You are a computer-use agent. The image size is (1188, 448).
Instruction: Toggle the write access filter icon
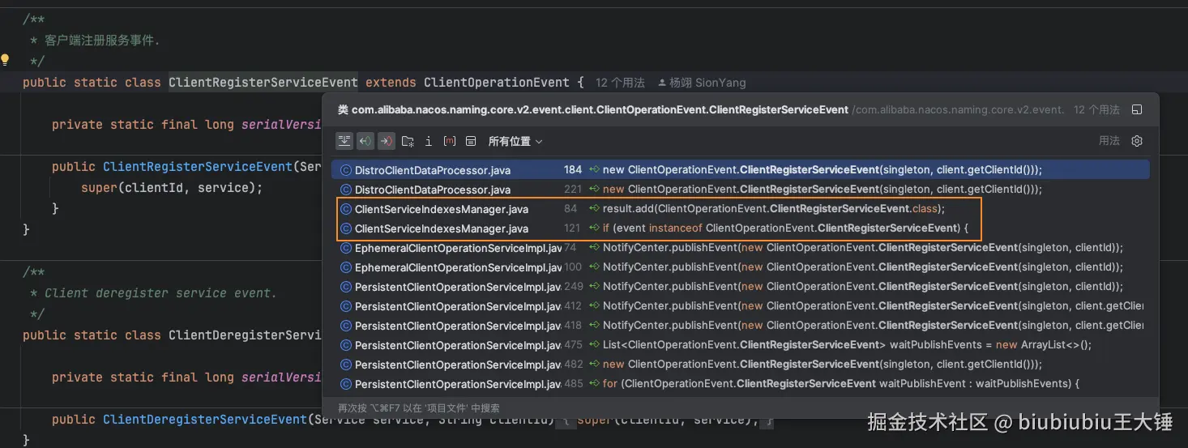point(387,141)
